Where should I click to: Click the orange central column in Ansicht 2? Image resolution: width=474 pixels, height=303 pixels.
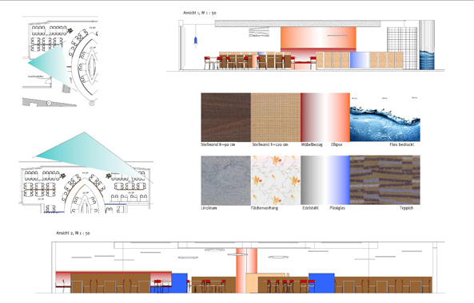click(x=247, y=270)
